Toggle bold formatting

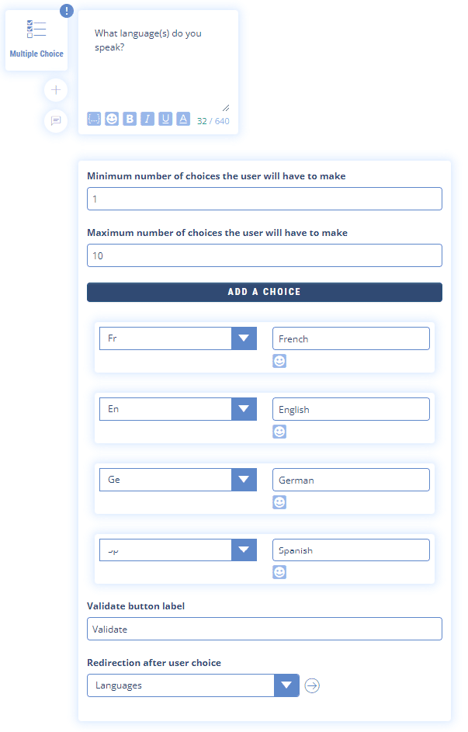[x=130, y=120]
